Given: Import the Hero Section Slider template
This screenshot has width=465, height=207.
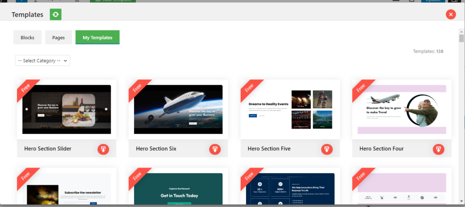Looking at the screenshot, I should pyautogui.click(x=103, y=149).
